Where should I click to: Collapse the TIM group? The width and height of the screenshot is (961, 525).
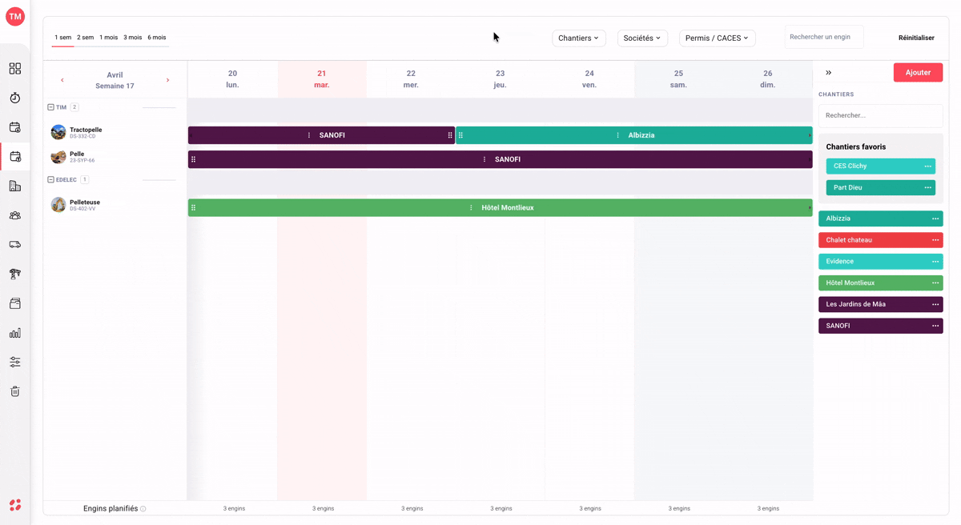tap(50, 107)
